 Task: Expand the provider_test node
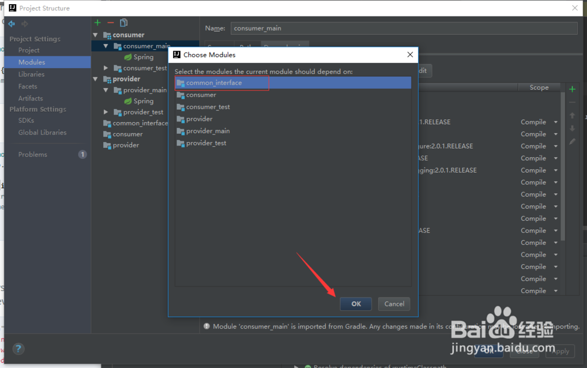tap(106, 112)
